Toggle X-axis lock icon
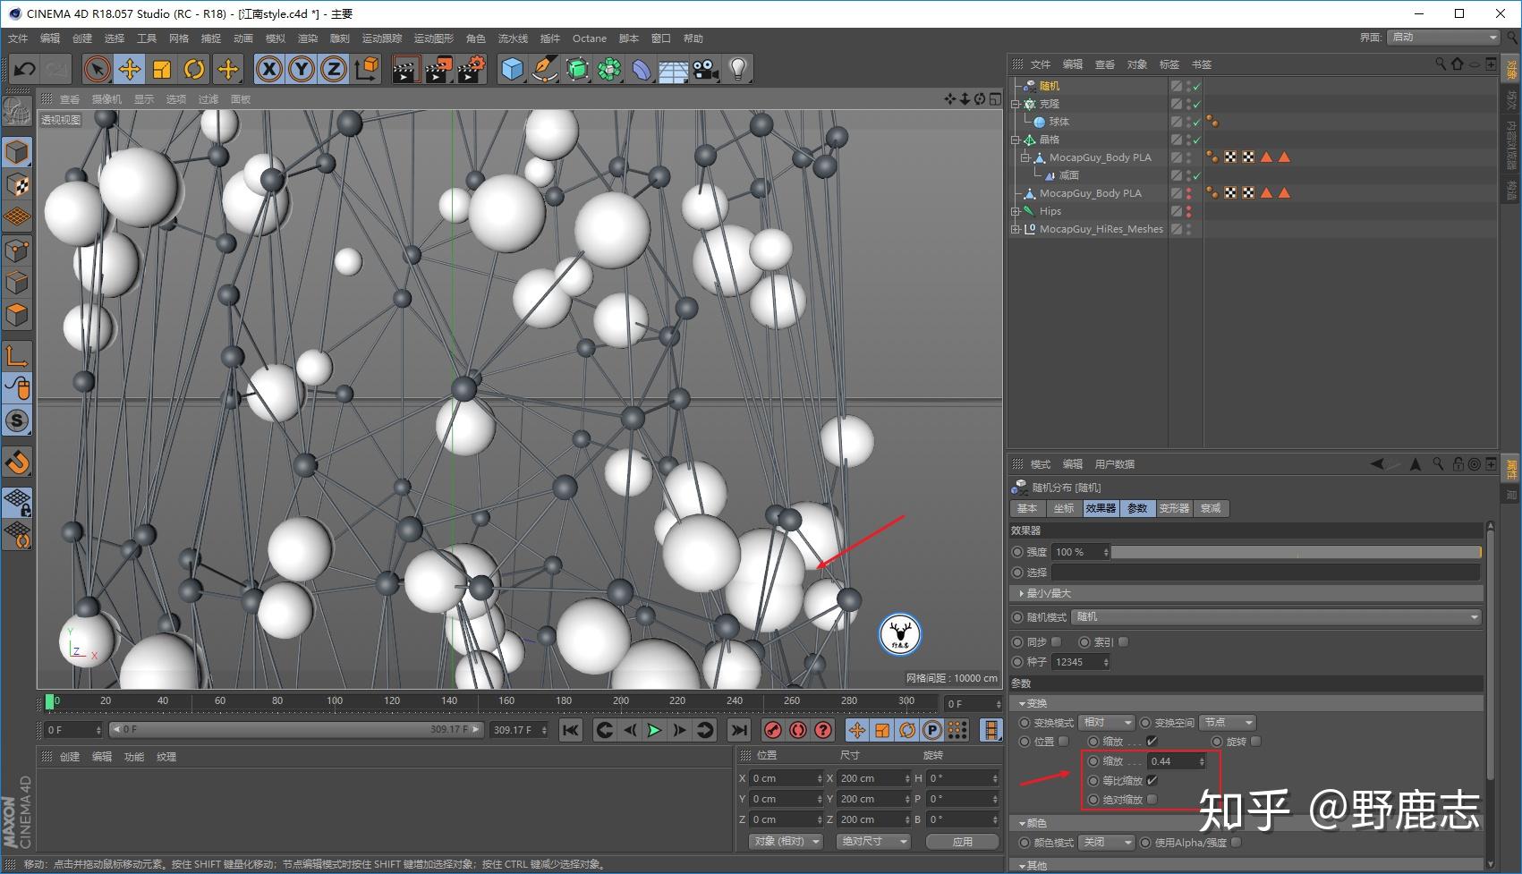 (x=268, y=69)
